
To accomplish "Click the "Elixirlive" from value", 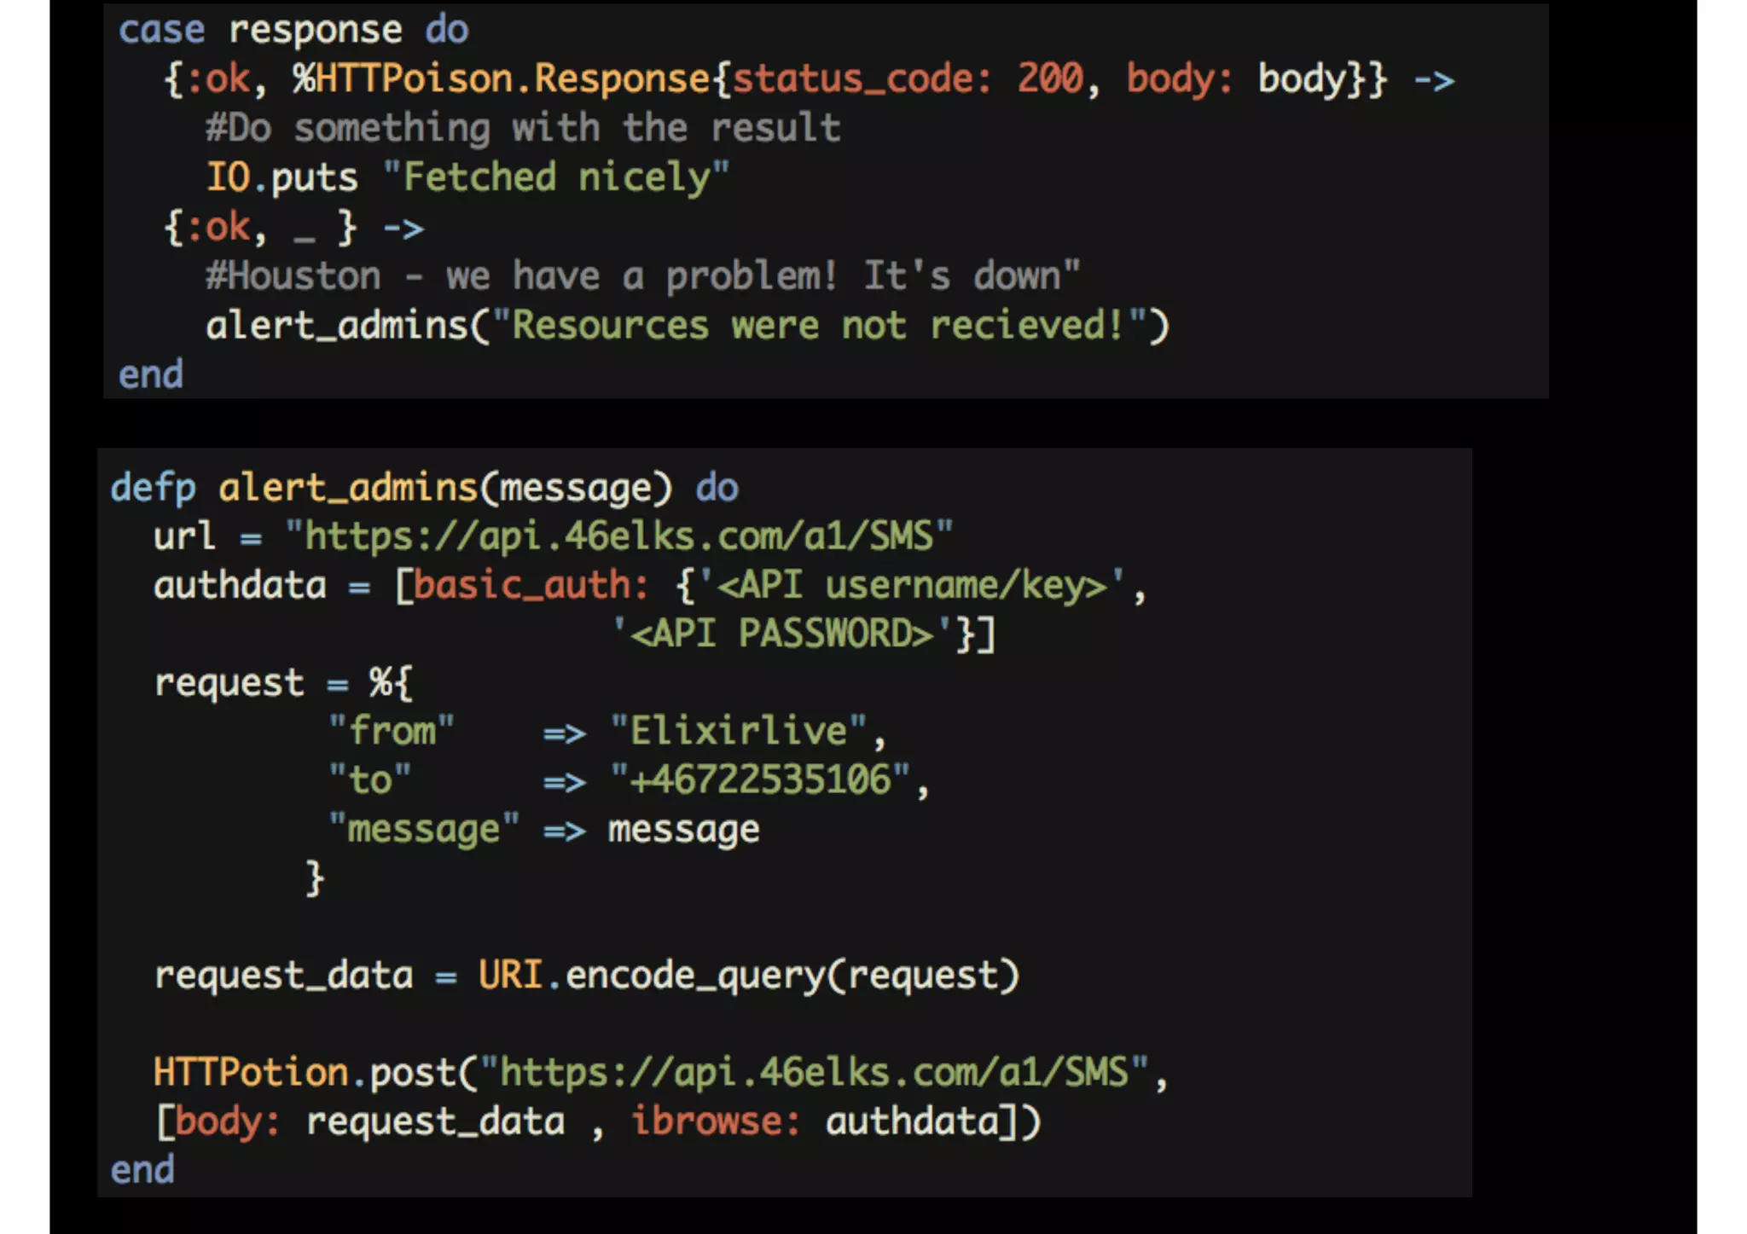I will [x=739, y=731].
